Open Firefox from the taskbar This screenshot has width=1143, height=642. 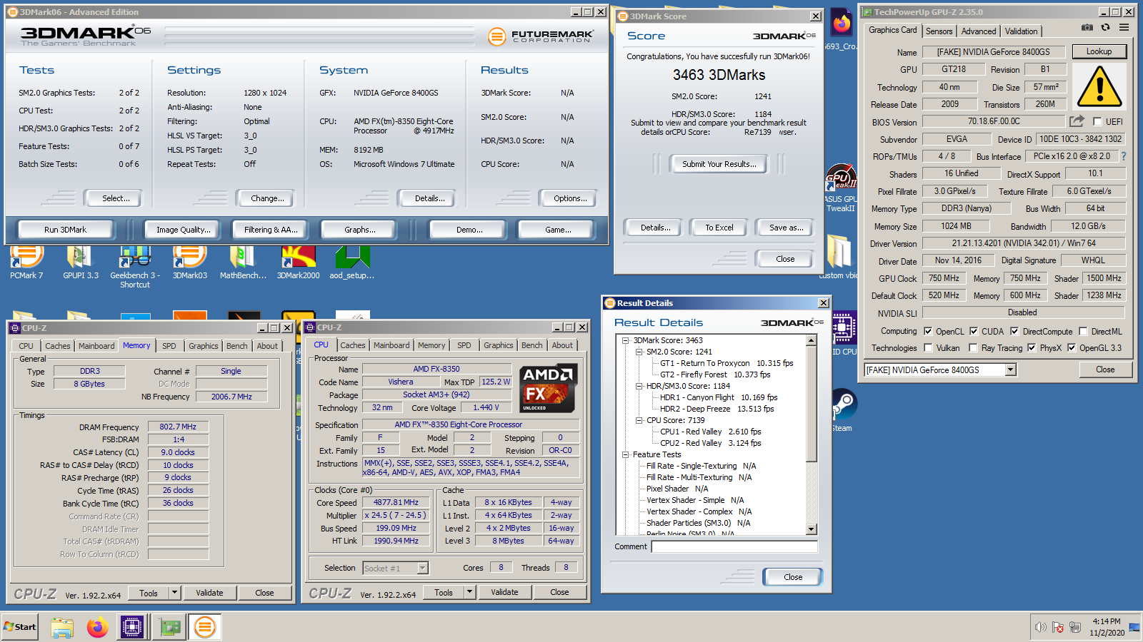[97, 628]
